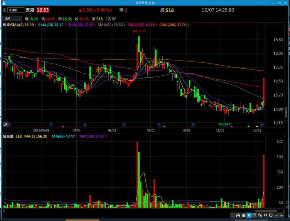
Task: Click the side panel collapse handle at right edge
Action: [x=286, y=112]
